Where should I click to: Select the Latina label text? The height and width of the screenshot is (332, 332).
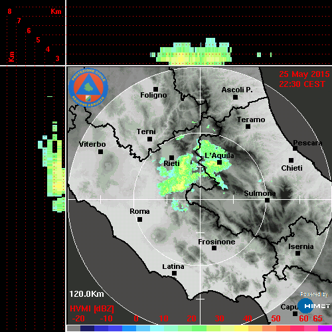[173, 266]
